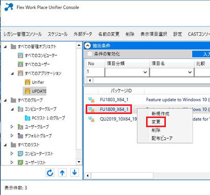Click the コンピューターリスト icon
Viewport: 210px width, 195px height.
(20, 153)
